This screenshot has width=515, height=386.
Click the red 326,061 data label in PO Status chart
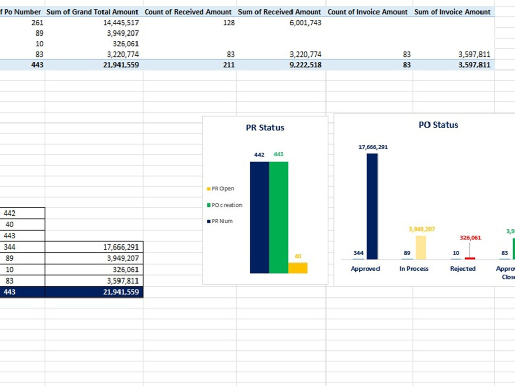click(x=470, y=238)
